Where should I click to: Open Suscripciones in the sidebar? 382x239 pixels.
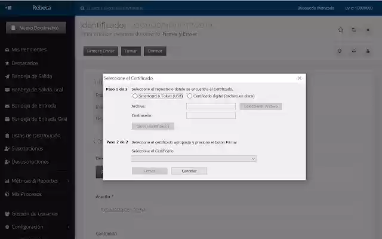point(27,149)
